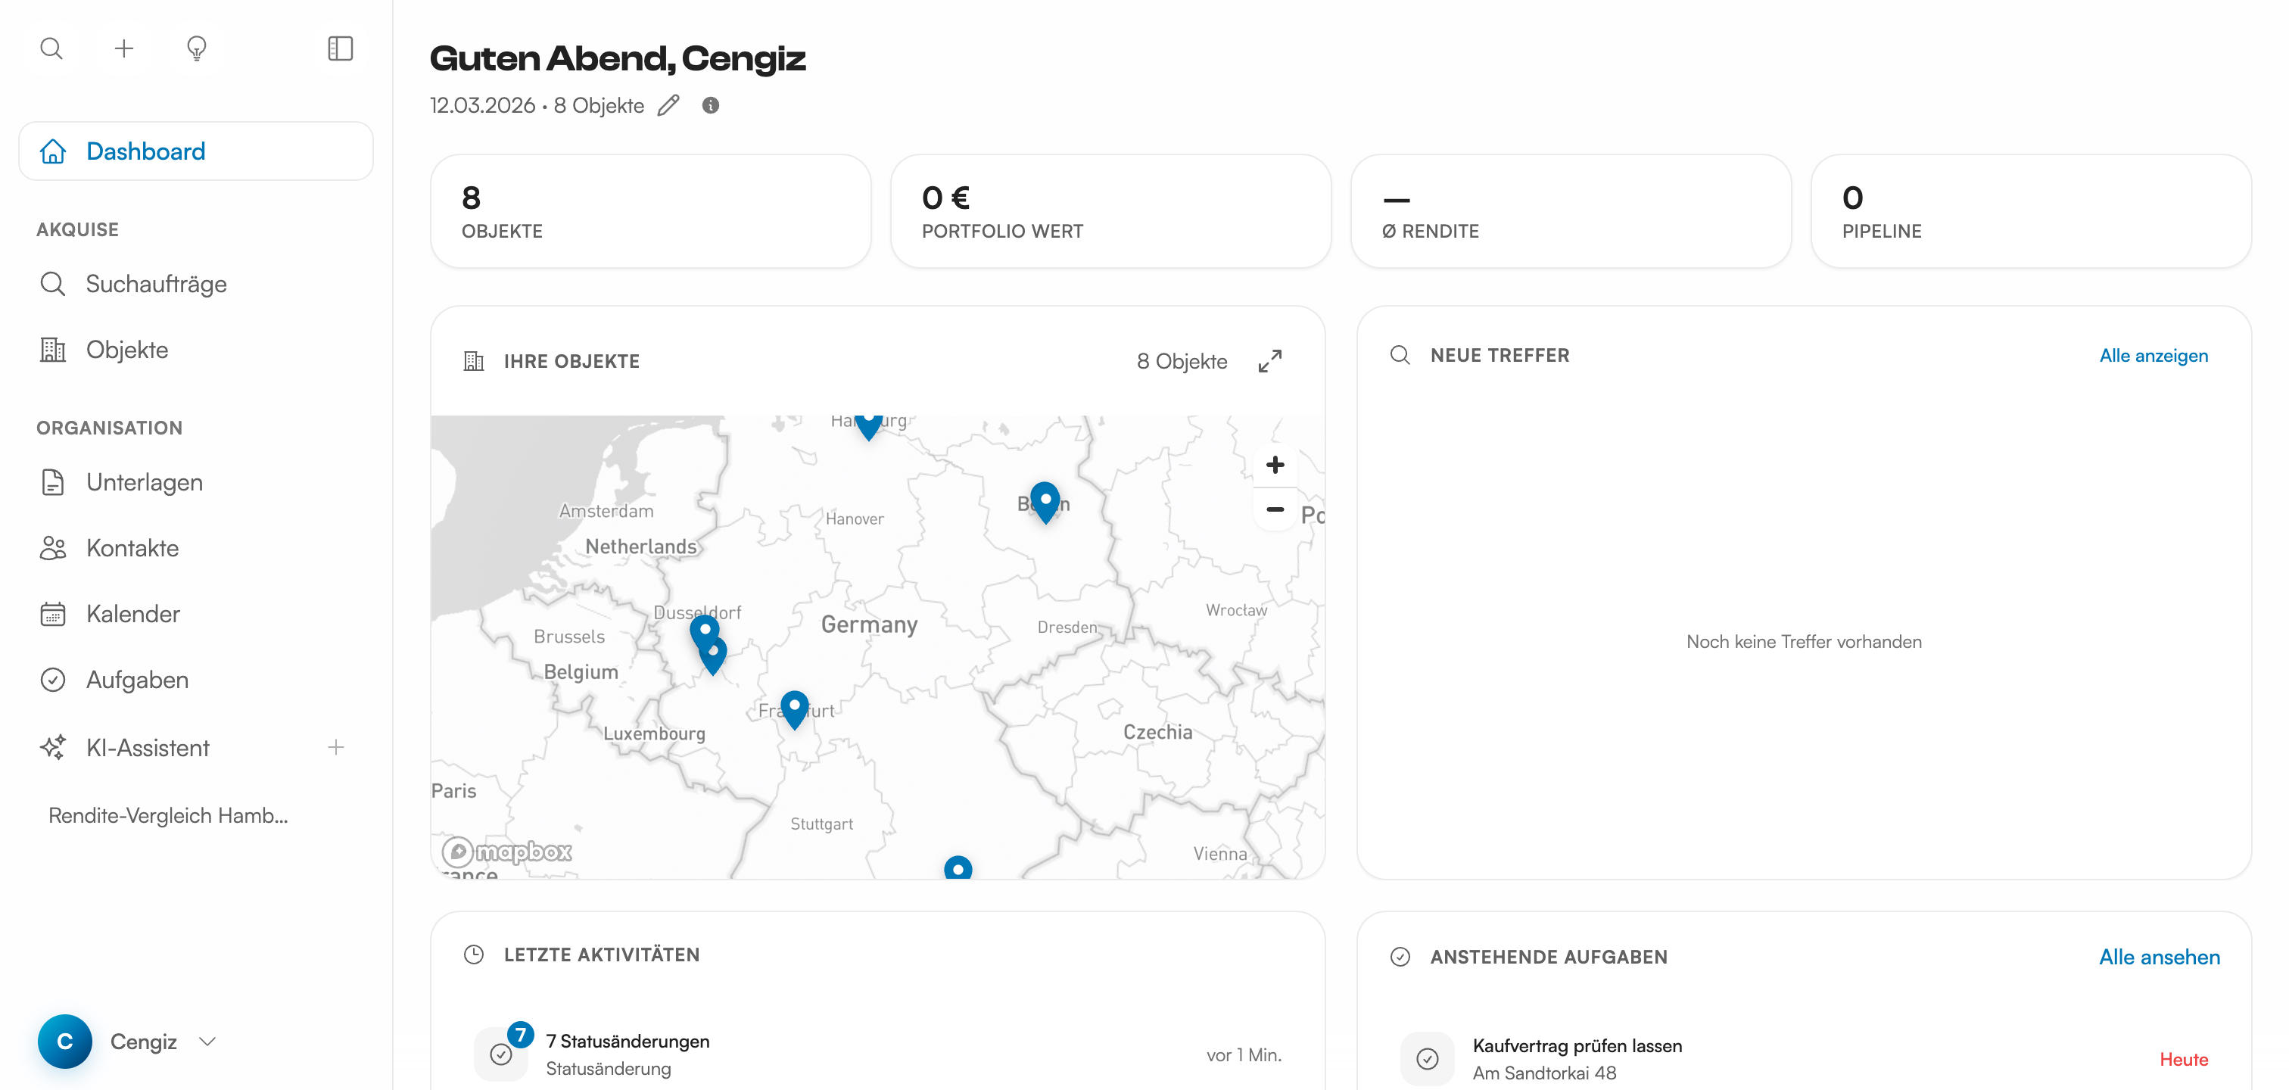Go to Suchaufträge in the sidebar
Screen dimensions: 2289x1090
[x=157, y=285]
